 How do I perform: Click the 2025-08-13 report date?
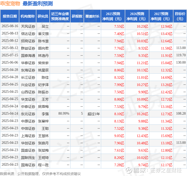pos(10,33)
